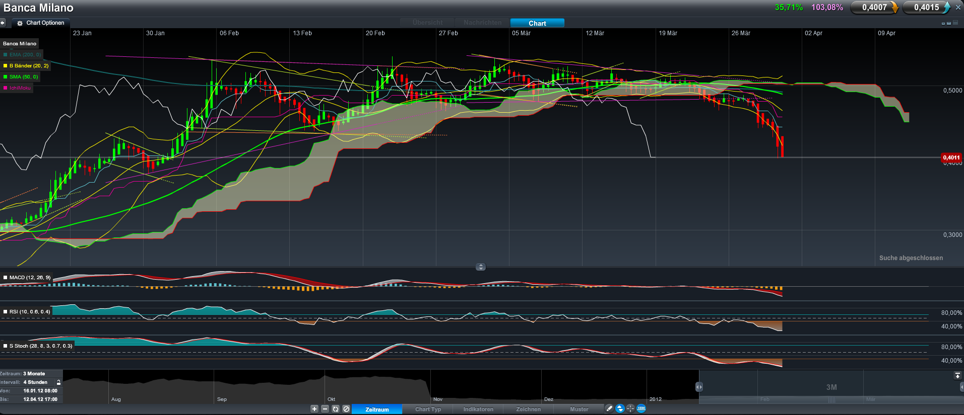Click the B Bänder yellow color swatch

coord(6,66)
